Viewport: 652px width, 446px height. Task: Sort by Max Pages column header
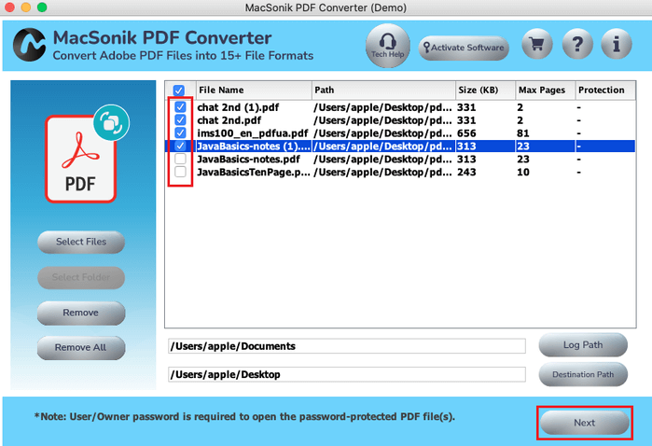point(545,91)
